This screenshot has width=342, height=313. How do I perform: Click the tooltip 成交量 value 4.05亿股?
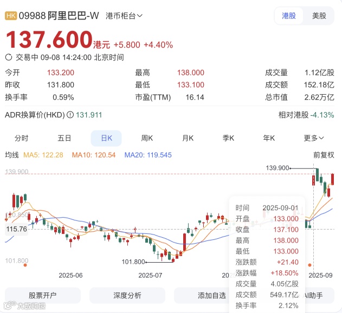pyautogui.click(x=285, y=284)
